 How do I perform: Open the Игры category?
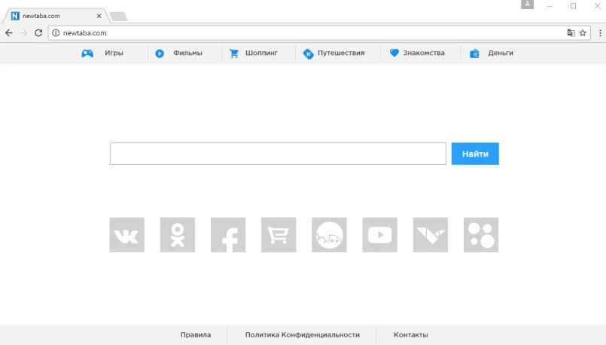(x=114, y=53)
